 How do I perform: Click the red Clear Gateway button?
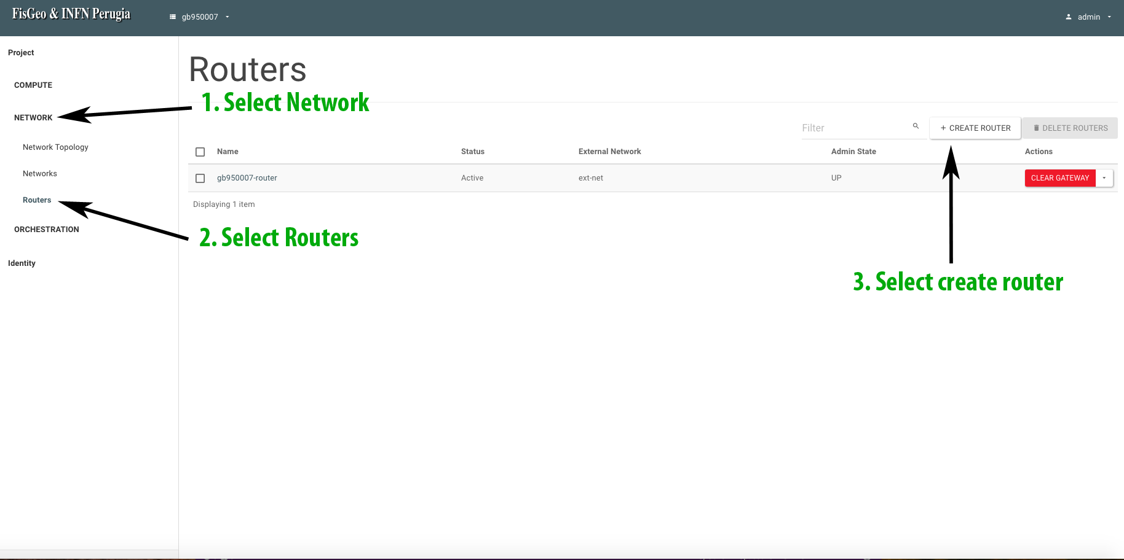[x=1059, y=178]
